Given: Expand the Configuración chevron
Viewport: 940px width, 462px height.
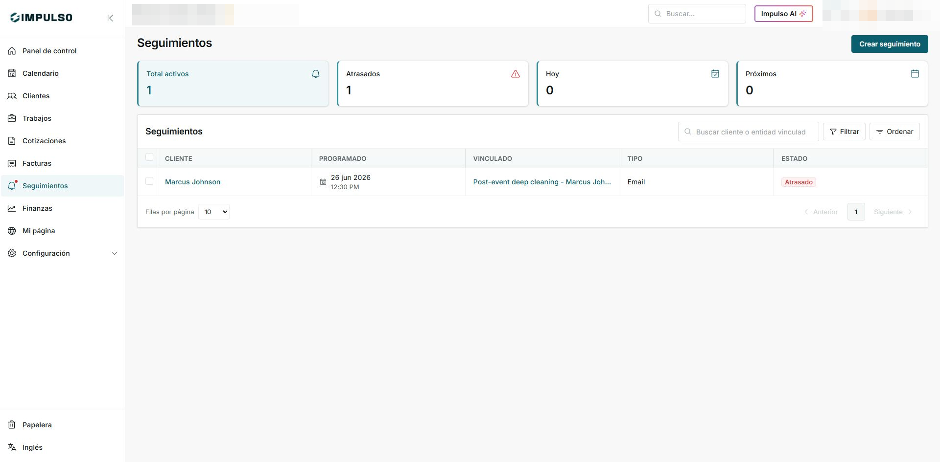Looking at the screenshot, I should point(115,253).
